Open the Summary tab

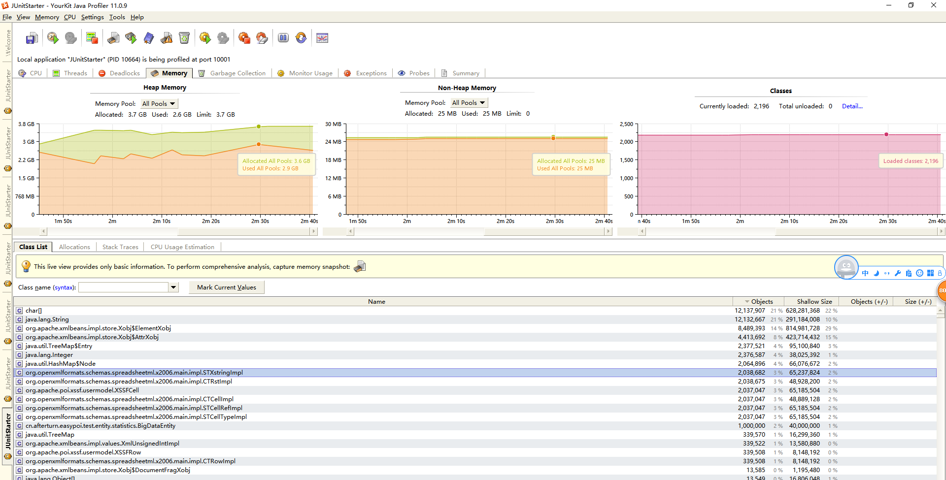pyautogui.click(x=461, y=73)
